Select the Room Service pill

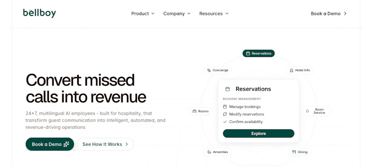pyautogui.click(x=317, y=111)
